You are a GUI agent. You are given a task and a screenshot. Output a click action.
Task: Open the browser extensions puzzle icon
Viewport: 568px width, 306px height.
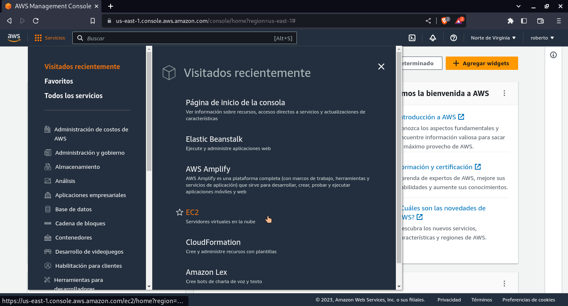click(511, 21)
